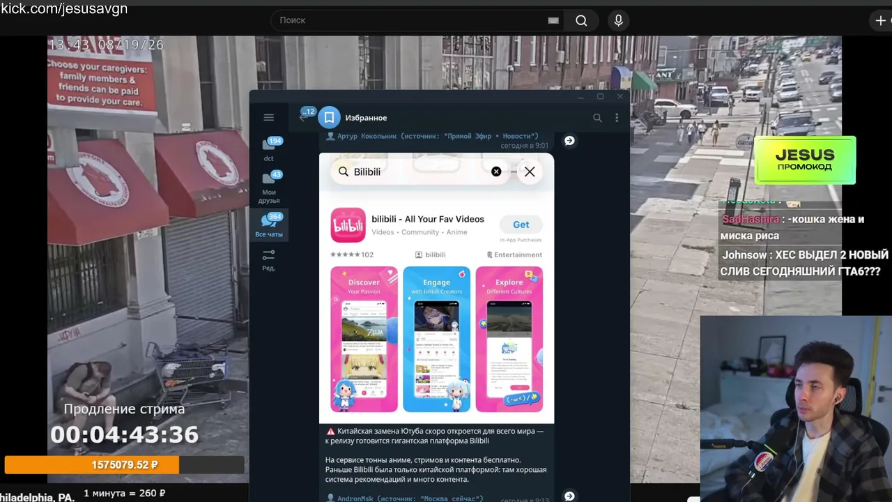Viewport: 892px width, 502px height.
Task: Click the pink bilibili app icon
Action: [x=348, y=225]
